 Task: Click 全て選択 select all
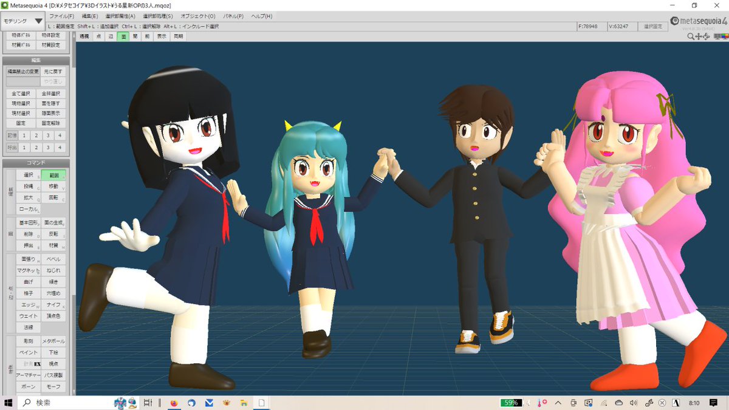(x=20, y=94)
